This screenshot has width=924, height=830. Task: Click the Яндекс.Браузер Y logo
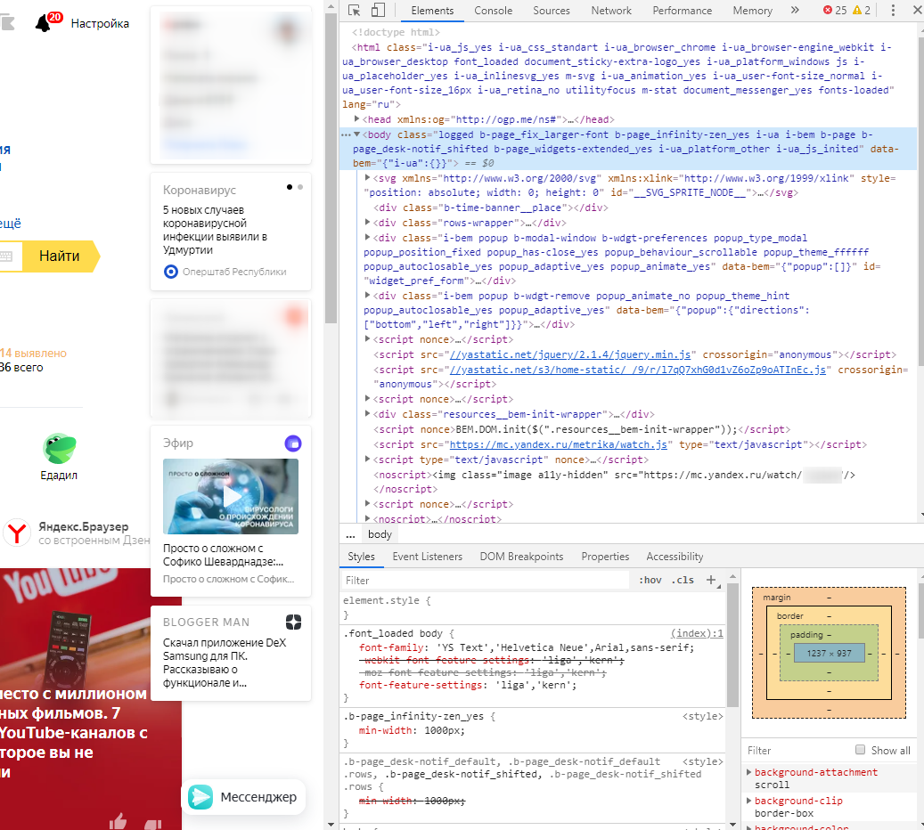[17, 533]
